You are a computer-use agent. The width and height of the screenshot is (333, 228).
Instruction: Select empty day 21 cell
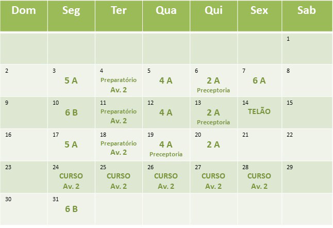[259, 145]
